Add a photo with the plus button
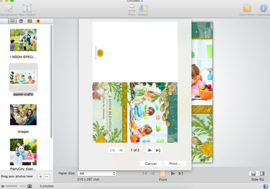Viewport: 270px width, 189px height. (x=41, y=177)
